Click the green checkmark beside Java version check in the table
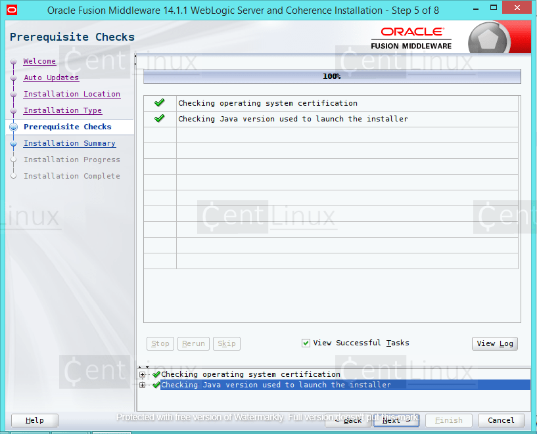This screenshot has height=434, width=537. tap(160, 118)
